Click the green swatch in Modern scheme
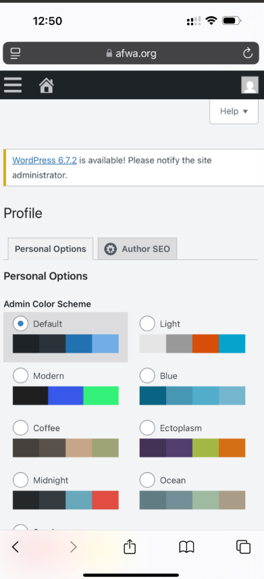 (101, 396)
